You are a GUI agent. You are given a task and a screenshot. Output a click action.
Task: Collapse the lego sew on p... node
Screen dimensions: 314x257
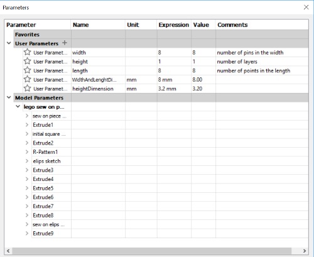(18, 106)
